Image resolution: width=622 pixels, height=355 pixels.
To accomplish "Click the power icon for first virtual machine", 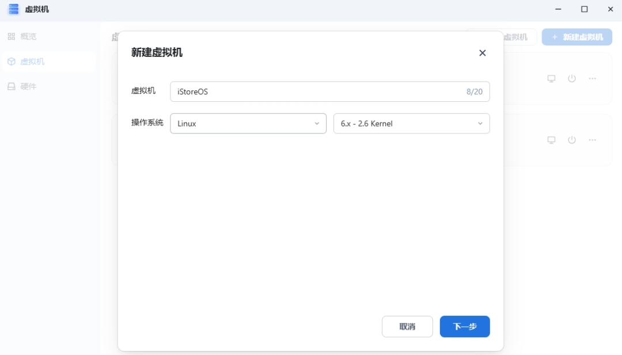I will (572, 78).
